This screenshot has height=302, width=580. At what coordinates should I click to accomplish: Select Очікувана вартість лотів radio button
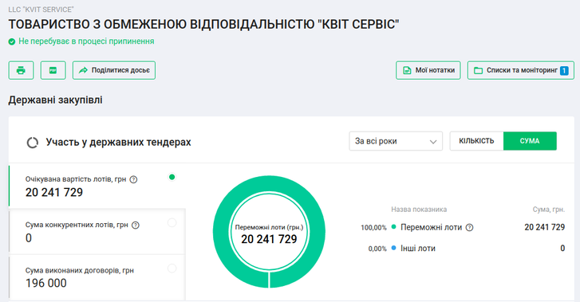click(172, 177)
